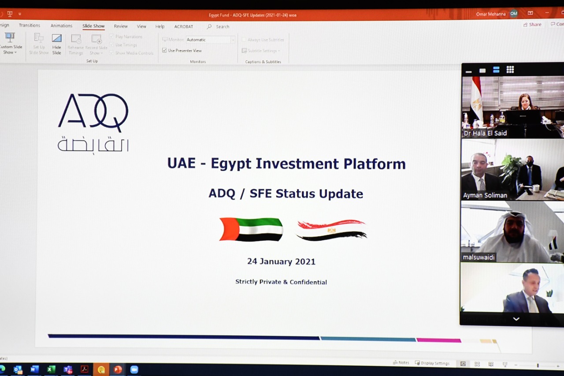Screen dimensions: 564x376
Task: Click the OM account avatar
Action: coord(514,14)
